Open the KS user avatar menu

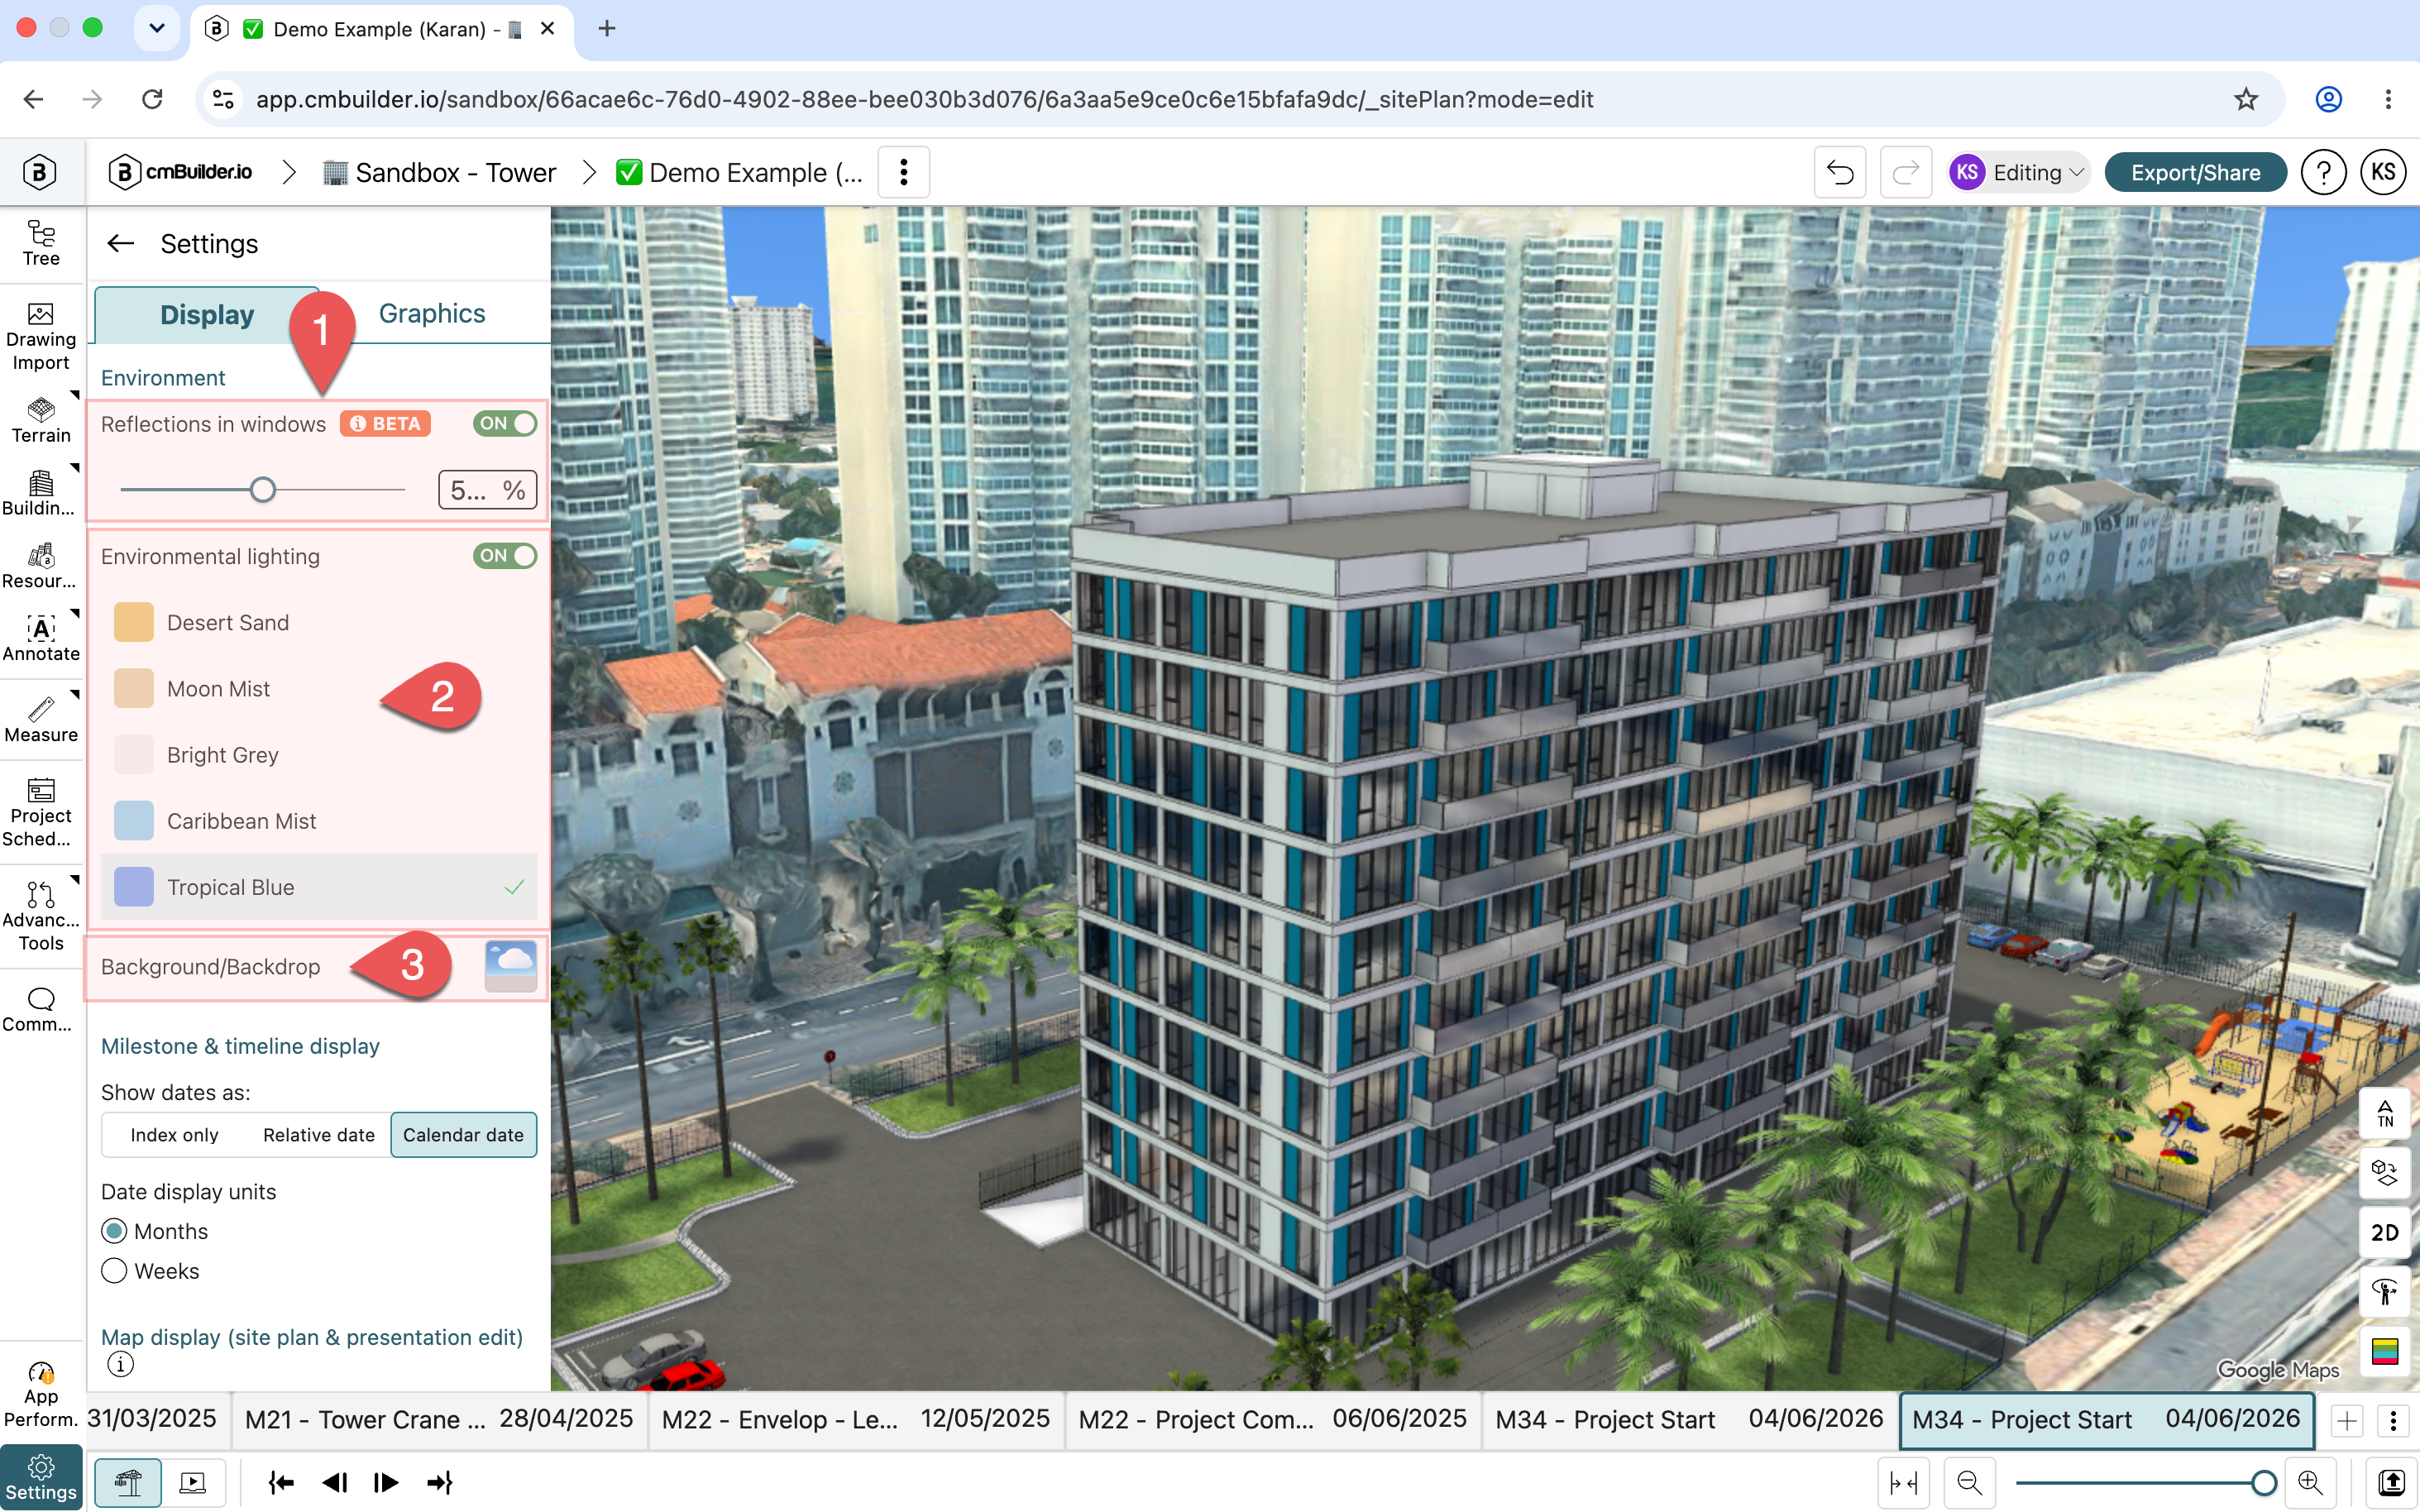pos(2383,172)
